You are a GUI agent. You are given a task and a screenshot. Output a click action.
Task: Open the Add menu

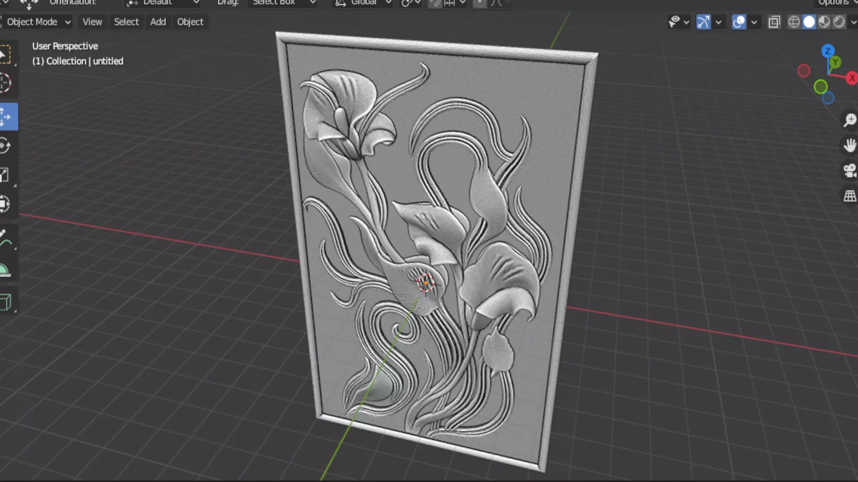(x=158, y=22)
